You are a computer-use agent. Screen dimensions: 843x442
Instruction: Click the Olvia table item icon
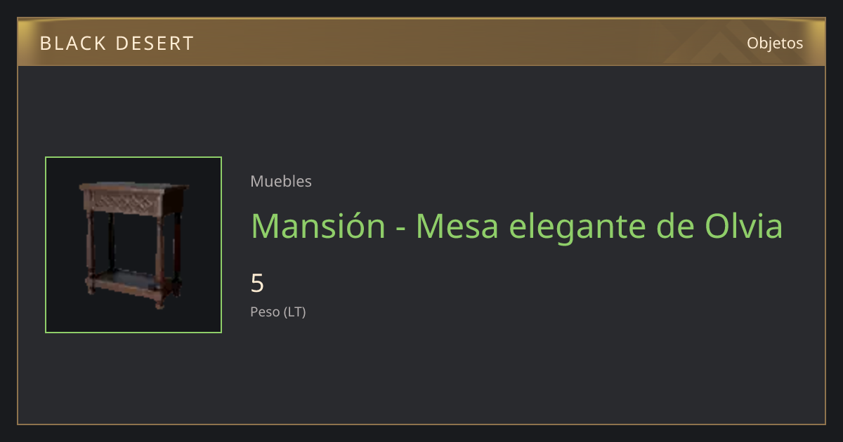tap(133, 245)
